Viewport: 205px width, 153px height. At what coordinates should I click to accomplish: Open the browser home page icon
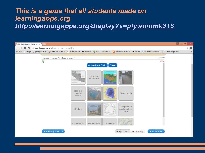(29, 48)
